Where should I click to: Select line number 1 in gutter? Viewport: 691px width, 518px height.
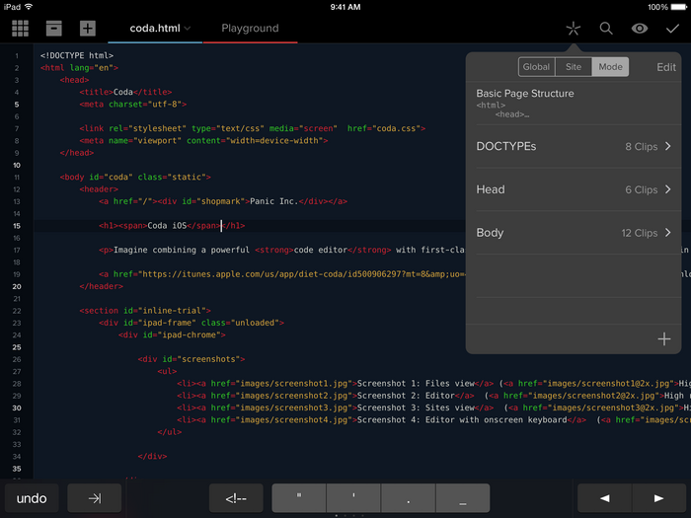[17, 55]
